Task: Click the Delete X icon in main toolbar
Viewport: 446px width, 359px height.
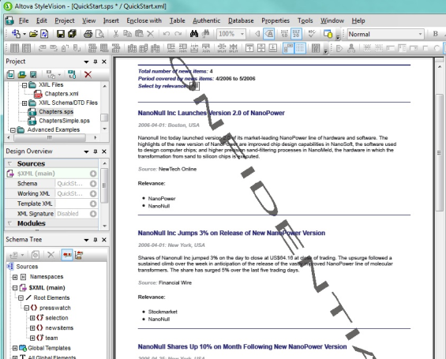Action: click(150, 34)
